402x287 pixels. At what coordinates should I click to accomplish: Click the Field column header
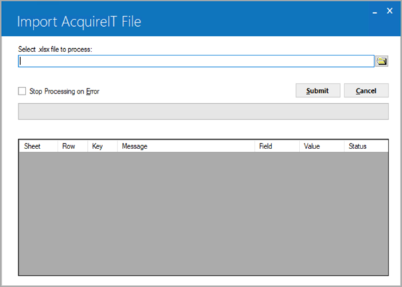pos(277,147)
